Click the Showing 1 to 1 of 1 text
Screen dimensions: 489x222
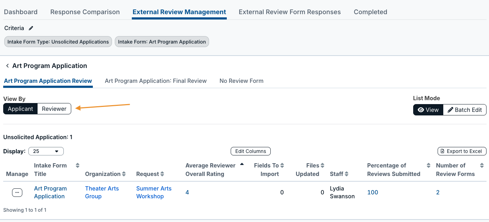click(25, 210)
